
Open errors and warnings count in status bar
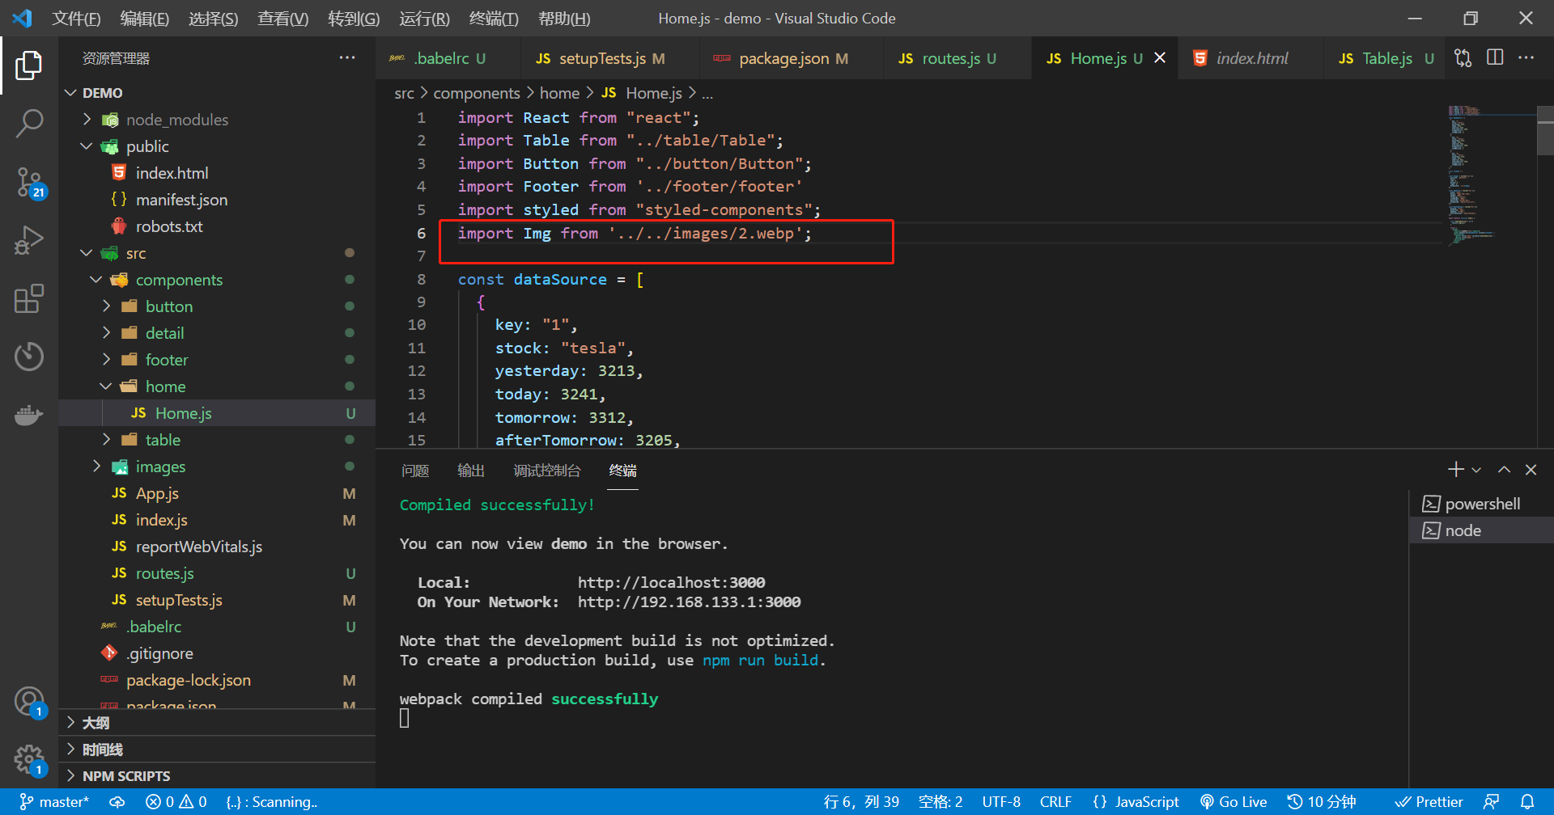pos(176,802)
